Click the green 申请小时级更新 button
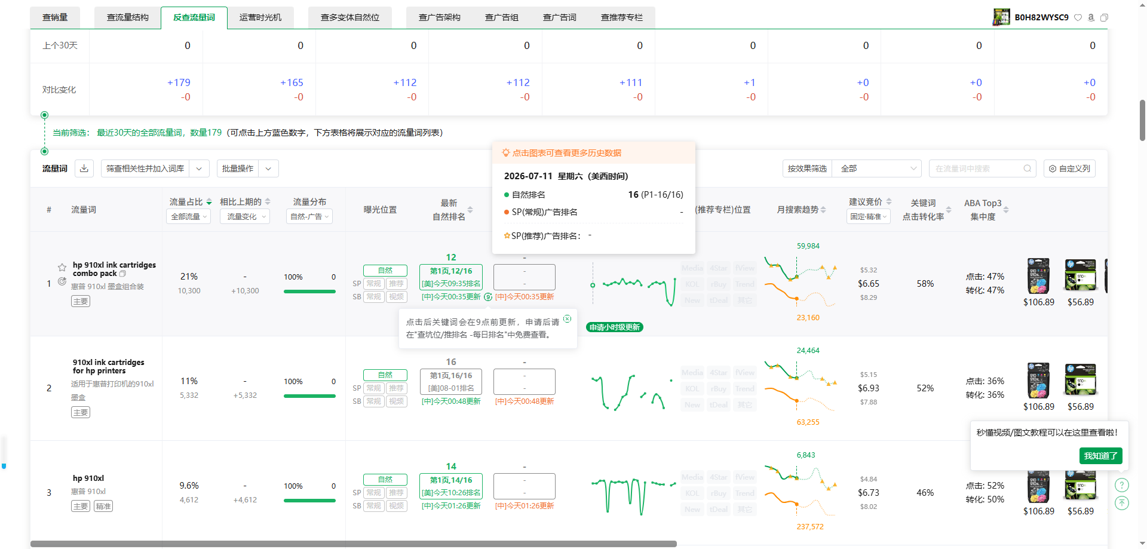 (x=615, y=327)
